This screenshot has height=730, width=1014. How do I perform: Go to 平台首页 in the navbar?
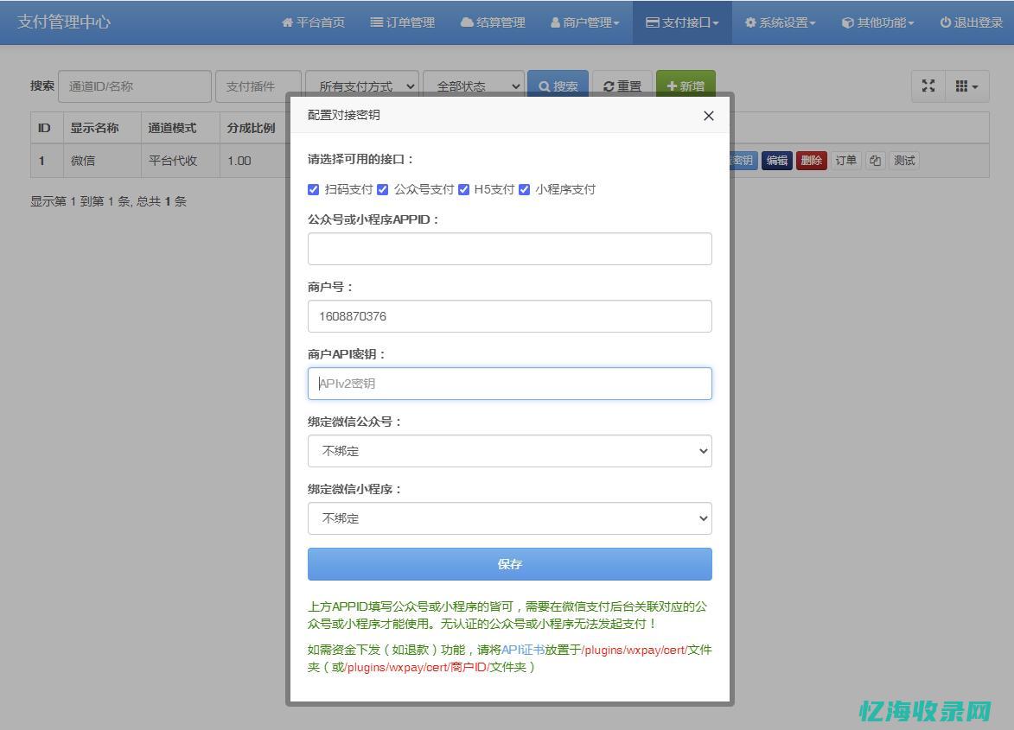coord(314,22)
